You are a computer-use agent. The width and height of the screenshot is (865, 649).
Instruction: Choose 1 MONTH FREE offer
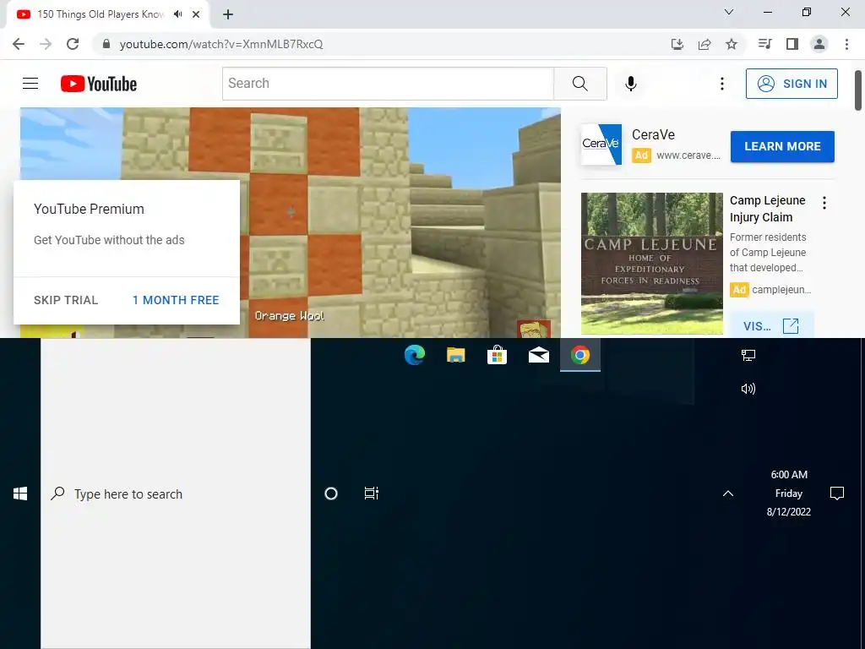coord(176,300)
